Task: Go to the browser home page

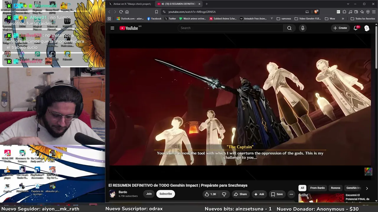Action: (x=127, y=12)
